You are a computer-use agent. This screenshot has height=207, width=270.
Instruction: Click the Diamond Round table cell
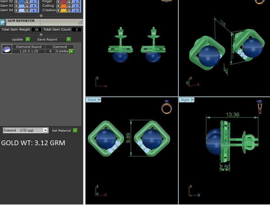[29, 47]
